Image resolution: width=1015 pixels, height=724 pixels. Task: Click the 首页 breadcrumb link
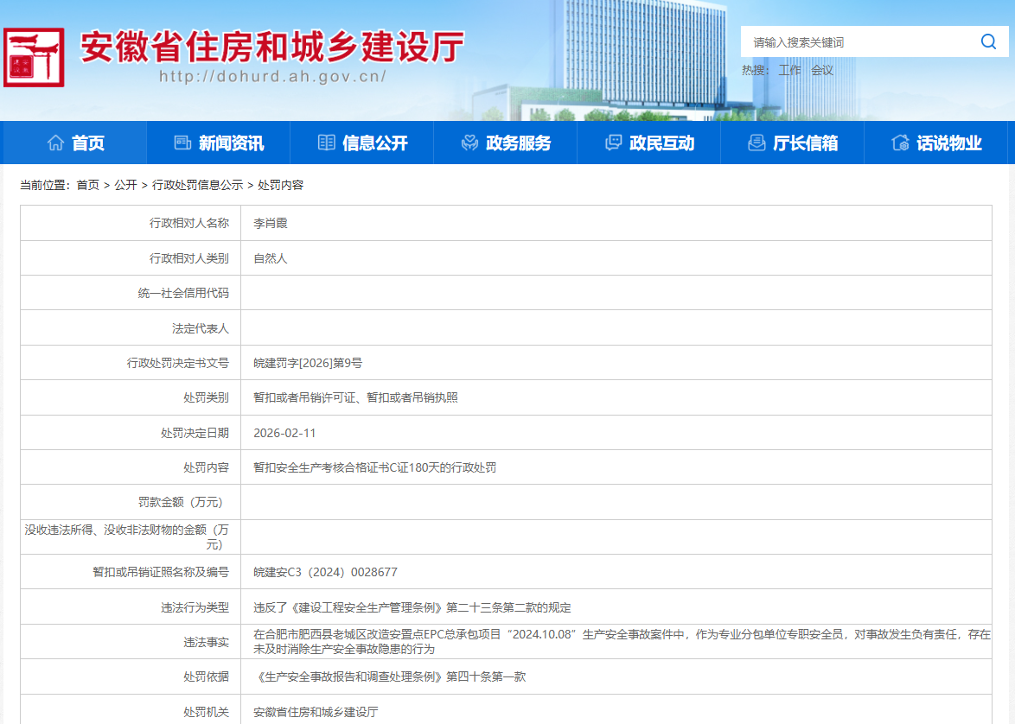(x=87, y=185)
